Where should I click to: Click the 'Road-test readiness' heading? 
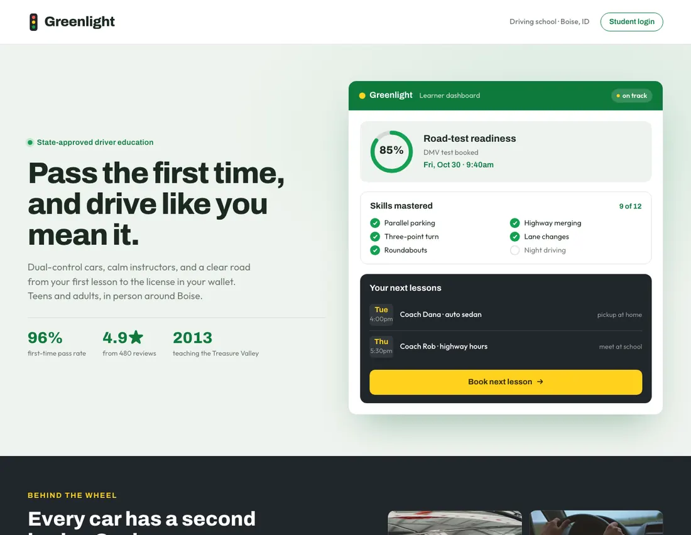click(469, 138)
